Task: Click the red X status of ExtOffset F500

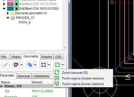Action: [10, 4]
